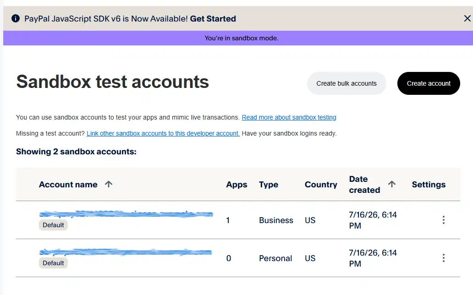Screen dimensions: 473x295
Task: Open settings menu for Business account row
Action: 444,220
